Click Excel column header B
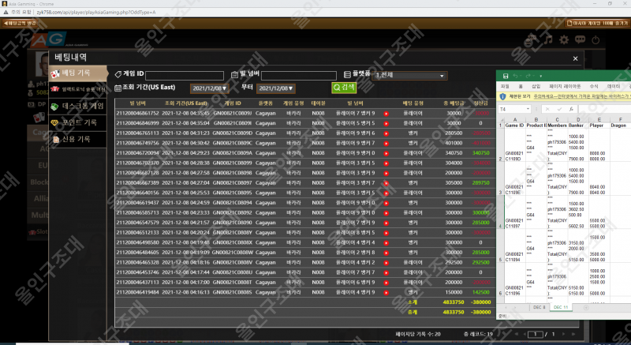631x345 pixels. [x=536, y=119]
